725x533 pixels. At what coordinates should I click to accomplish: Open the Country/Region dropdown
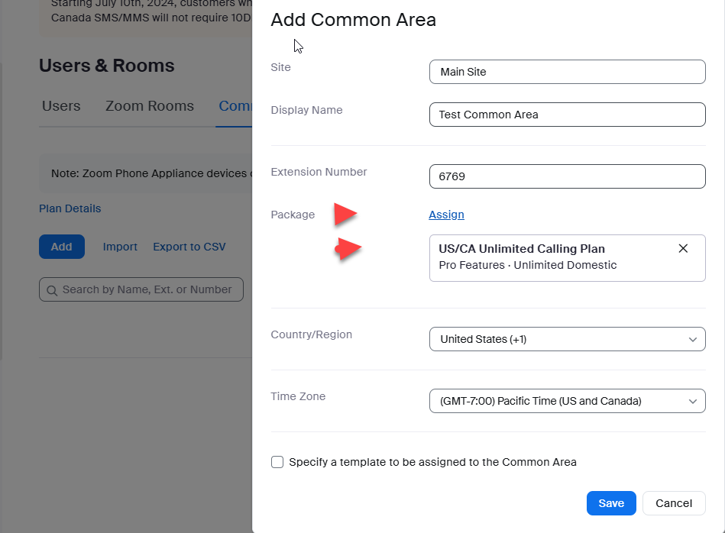(567, 339)
